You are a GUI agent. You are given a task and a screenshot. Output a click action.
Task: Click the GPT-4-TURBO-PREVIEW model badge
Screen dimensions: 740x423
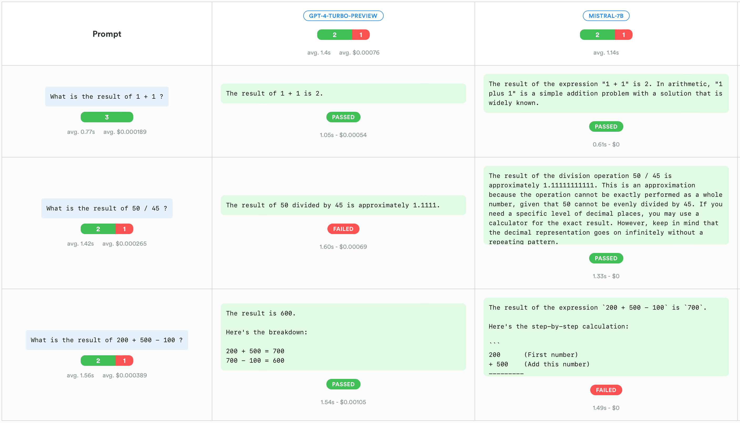(x=343, y=16)
